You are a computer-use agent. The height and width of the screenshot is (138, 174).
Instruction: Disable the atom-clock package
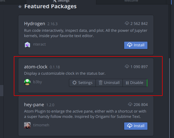click(x=134, y=83)
